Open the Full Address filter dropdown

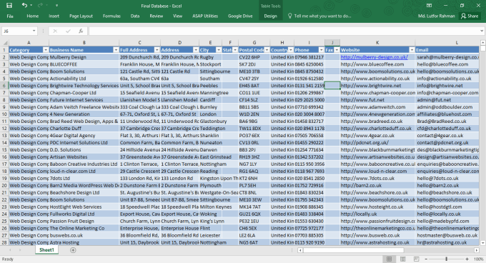tap(157, 50)
